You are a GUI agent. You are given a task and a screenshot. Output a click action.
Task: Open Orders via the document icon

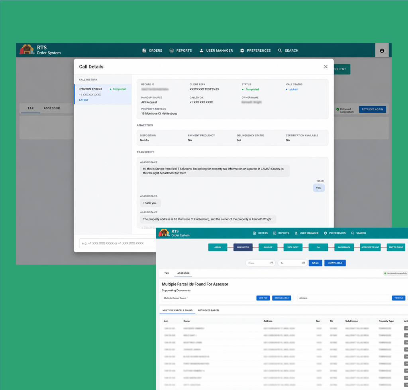pos(144,51)
